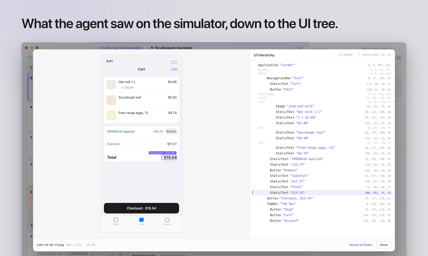Select Image "item-oat-milk" hierarchy row
The width and height of the screenshot is (428, 256).
pyautogui.click(x=322, y=106)
